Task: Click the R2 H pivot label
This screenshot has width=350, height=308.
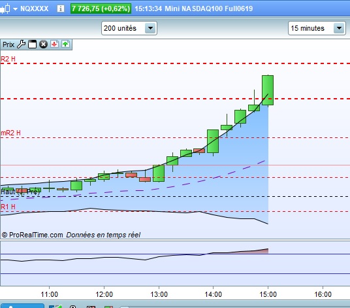Action: (8, 59)
